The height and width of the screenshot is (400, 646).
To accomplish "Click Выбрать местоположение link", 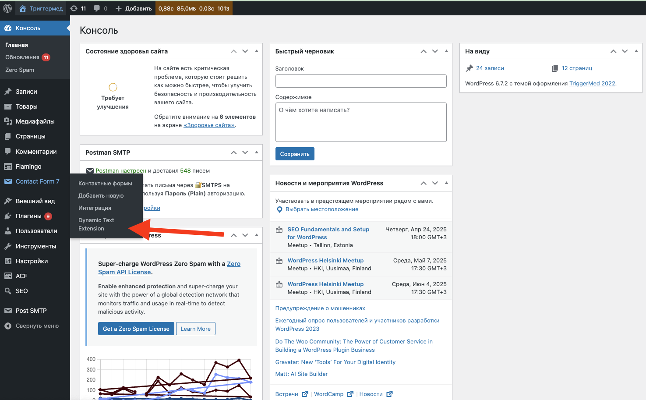I will tap(322, 209).
